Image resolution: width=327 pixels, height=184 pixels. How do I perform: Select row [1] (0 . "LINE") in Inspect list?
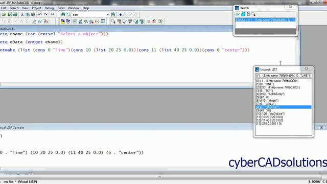(283, 84)
